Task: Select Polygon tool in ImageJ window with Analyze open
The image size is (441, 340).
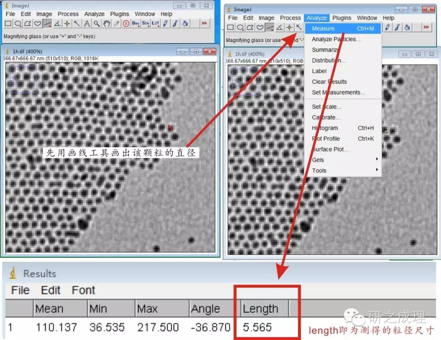Action: coord(250,27)
